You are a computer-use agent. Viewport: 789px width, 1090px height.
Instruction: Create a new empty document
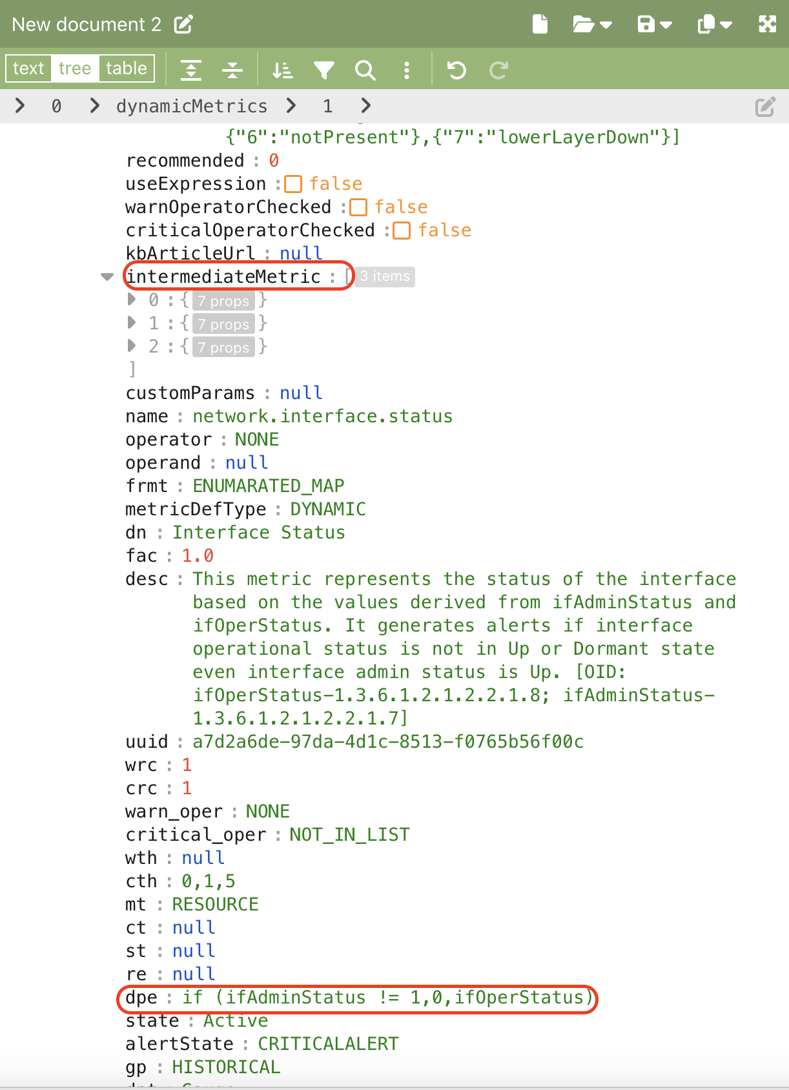(x=540, y=25)
